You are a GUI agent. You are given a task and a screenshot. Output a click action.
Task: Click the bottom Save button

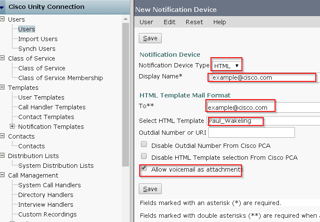point(150,189)
